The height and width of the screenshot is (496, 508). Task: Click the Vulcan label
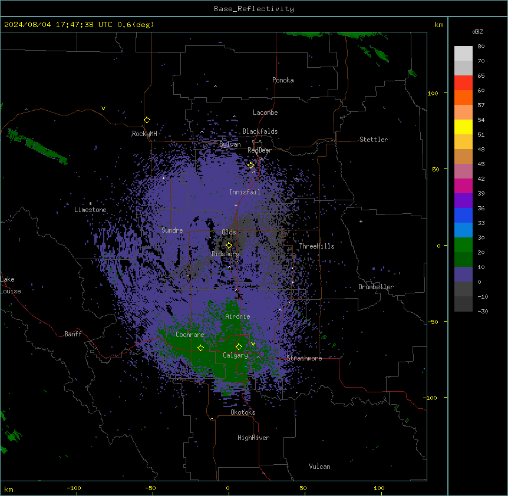click(x=319, y=467)
